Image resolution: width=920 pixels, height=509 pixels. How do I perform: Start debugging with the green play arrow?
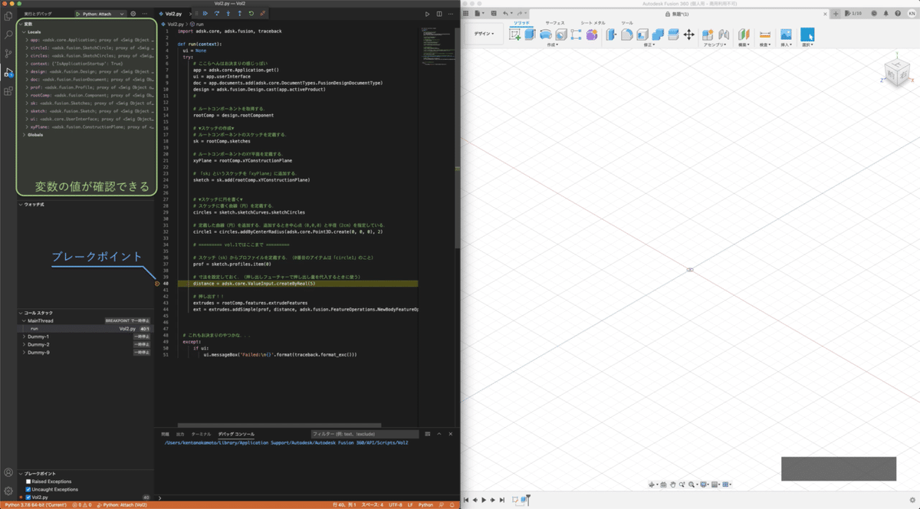[x=78, y=14]
